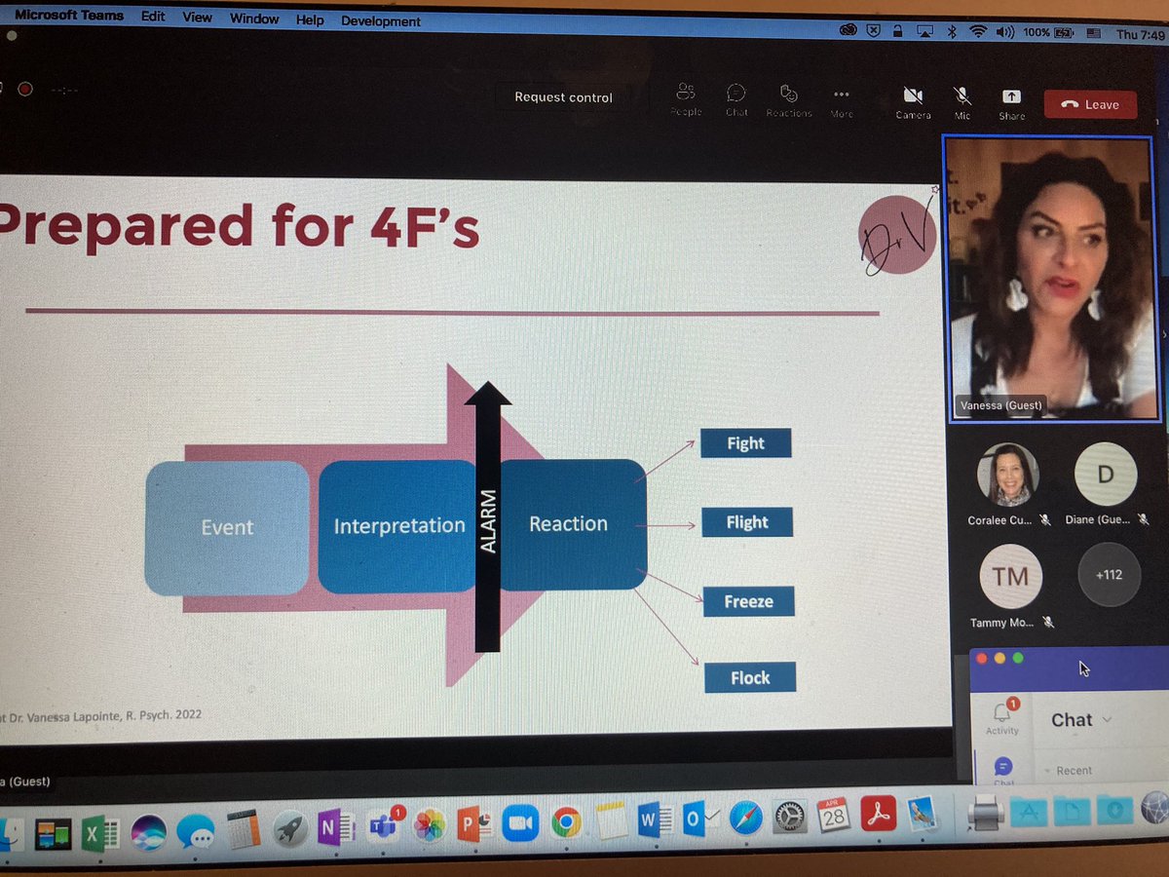Open OneNote from the Dock
The width and height of the screenshot is (1169, 877).
(335, 828)
